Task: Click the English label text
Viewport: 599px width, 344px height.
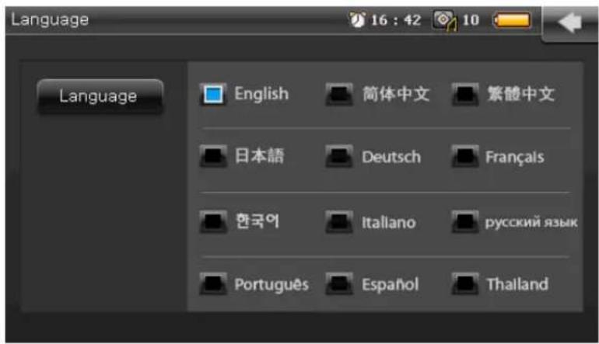Action: pos(261,95)
